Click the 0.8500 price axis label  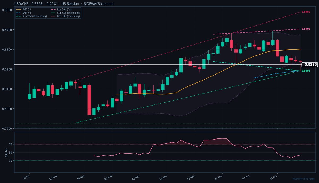7,10
